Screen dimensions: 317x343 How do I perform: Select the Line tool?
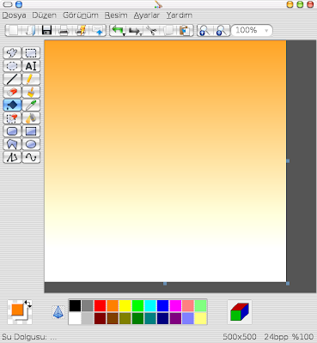12,79
